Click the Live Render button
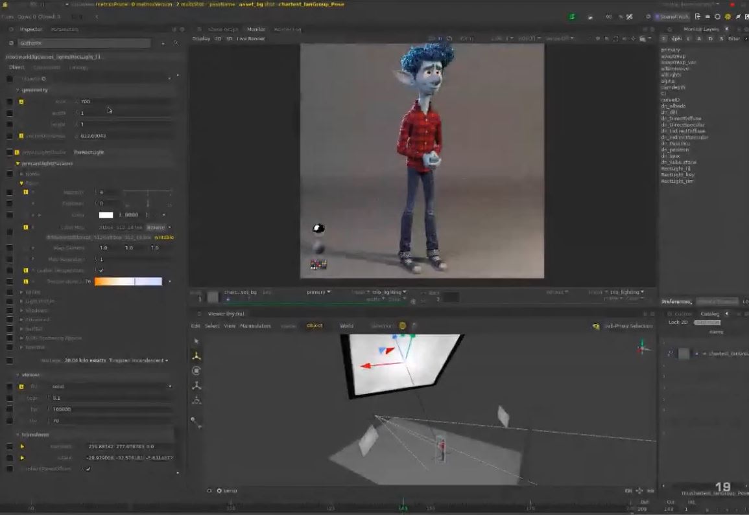Image resolution: width=749 pixels, height=515 pixels. point(251,39)
